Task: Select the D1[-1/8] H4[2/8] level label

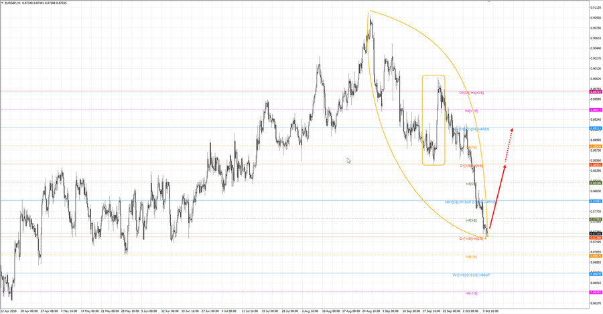Action: click(x=471, y=239)
